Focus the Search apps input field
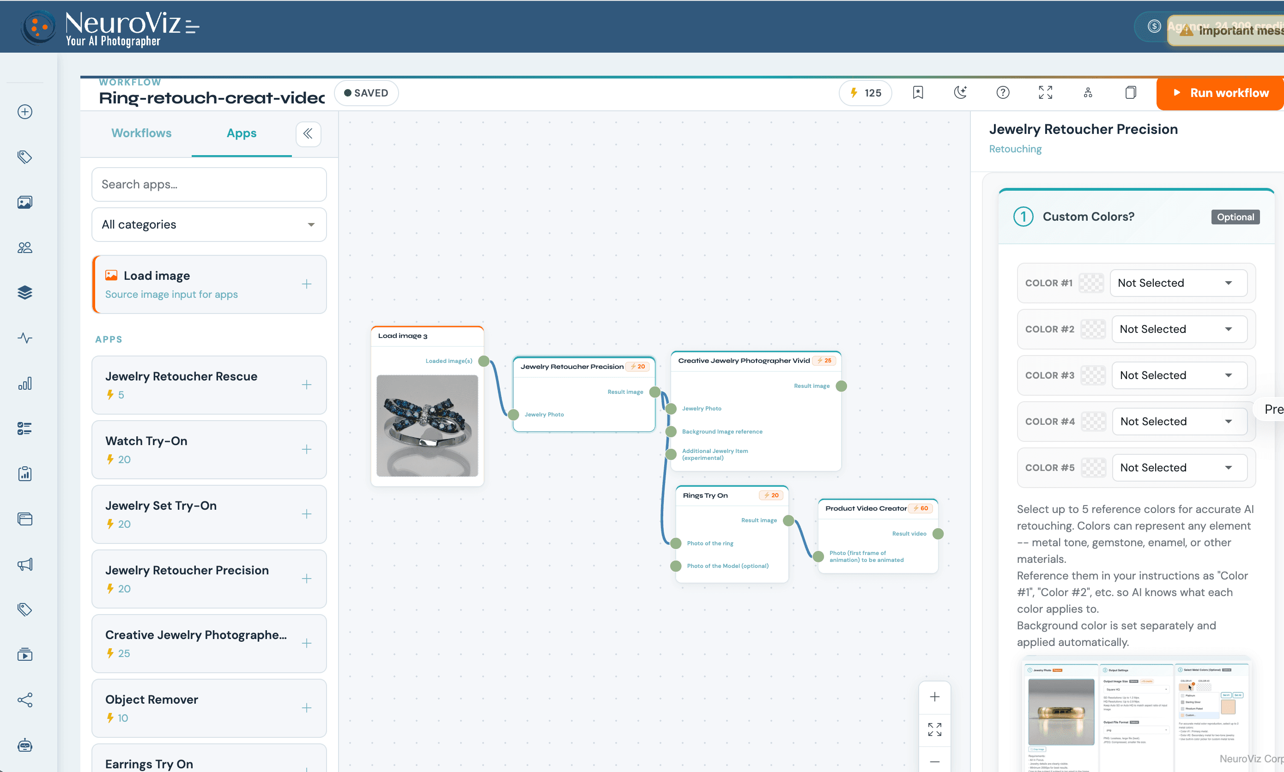This screenshot has width=1284, height=772. pyautogui.click(x=209, y=185)
